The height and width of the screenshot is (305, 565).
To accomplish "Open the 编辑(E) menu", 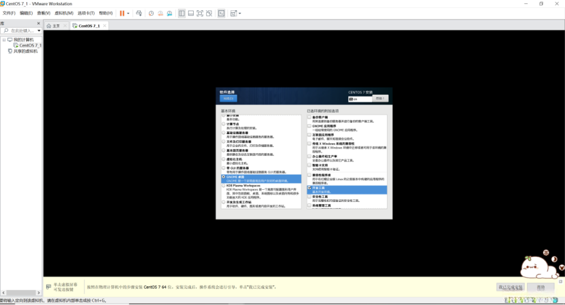I will [x=26, y=14].
